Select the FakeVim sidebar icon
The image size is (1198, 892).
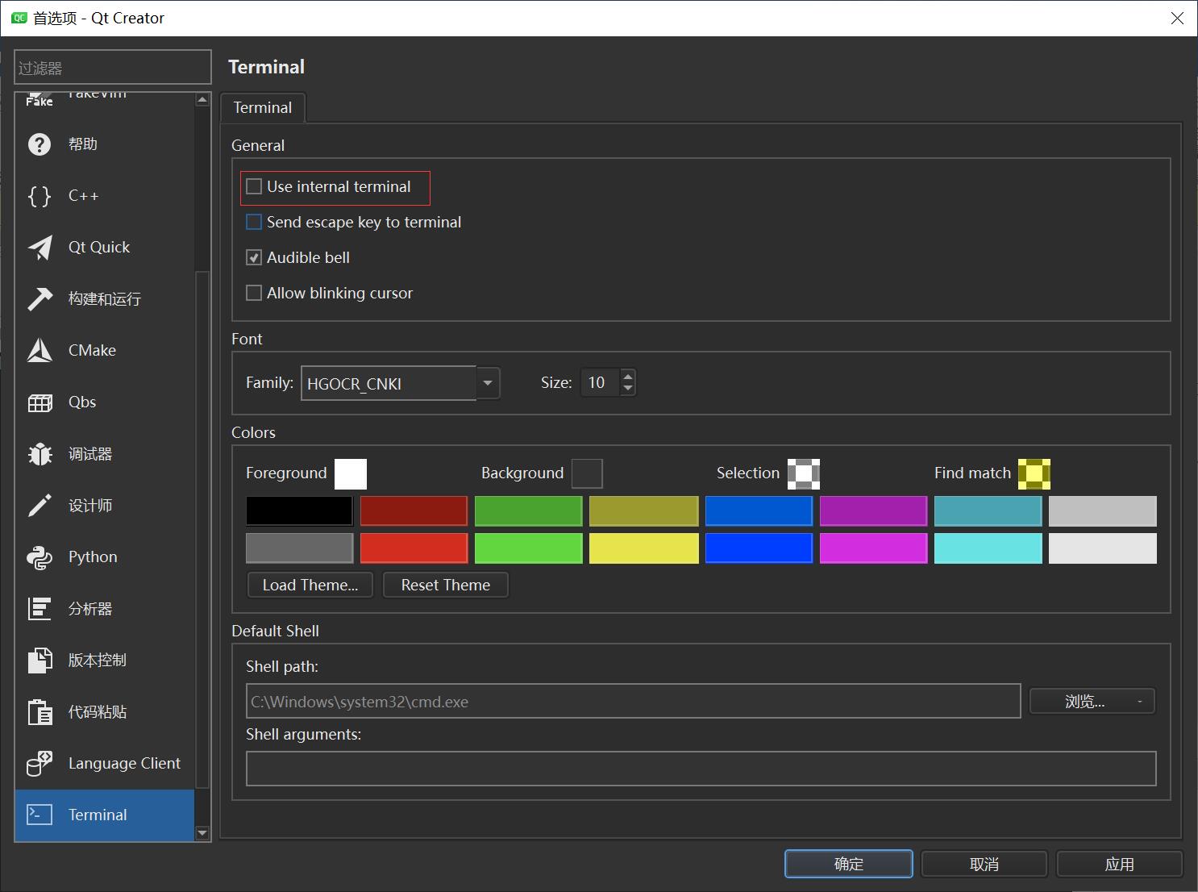pyautogui.click(x=40, y=99)
